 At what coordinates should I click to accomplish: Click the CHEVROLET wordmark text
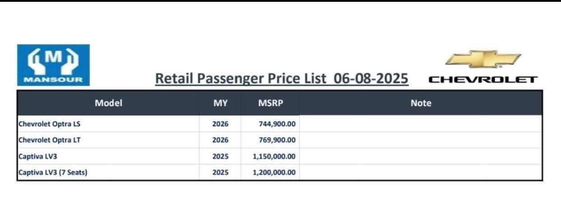483,80
